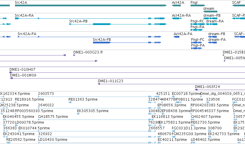Click the 2903573 EST label
Viewport: 245px width, 144px height.
coord(46,94)
